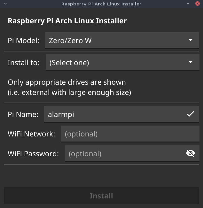Click the "WiFi Password:" label
This screenshot has height=208, width=203.
tap(33, 154)
